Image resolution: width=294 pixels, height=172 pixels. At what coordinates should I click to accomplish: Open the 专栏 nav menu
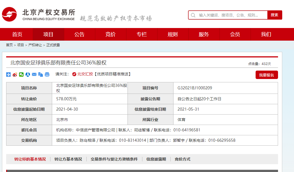tap(142, 34)
